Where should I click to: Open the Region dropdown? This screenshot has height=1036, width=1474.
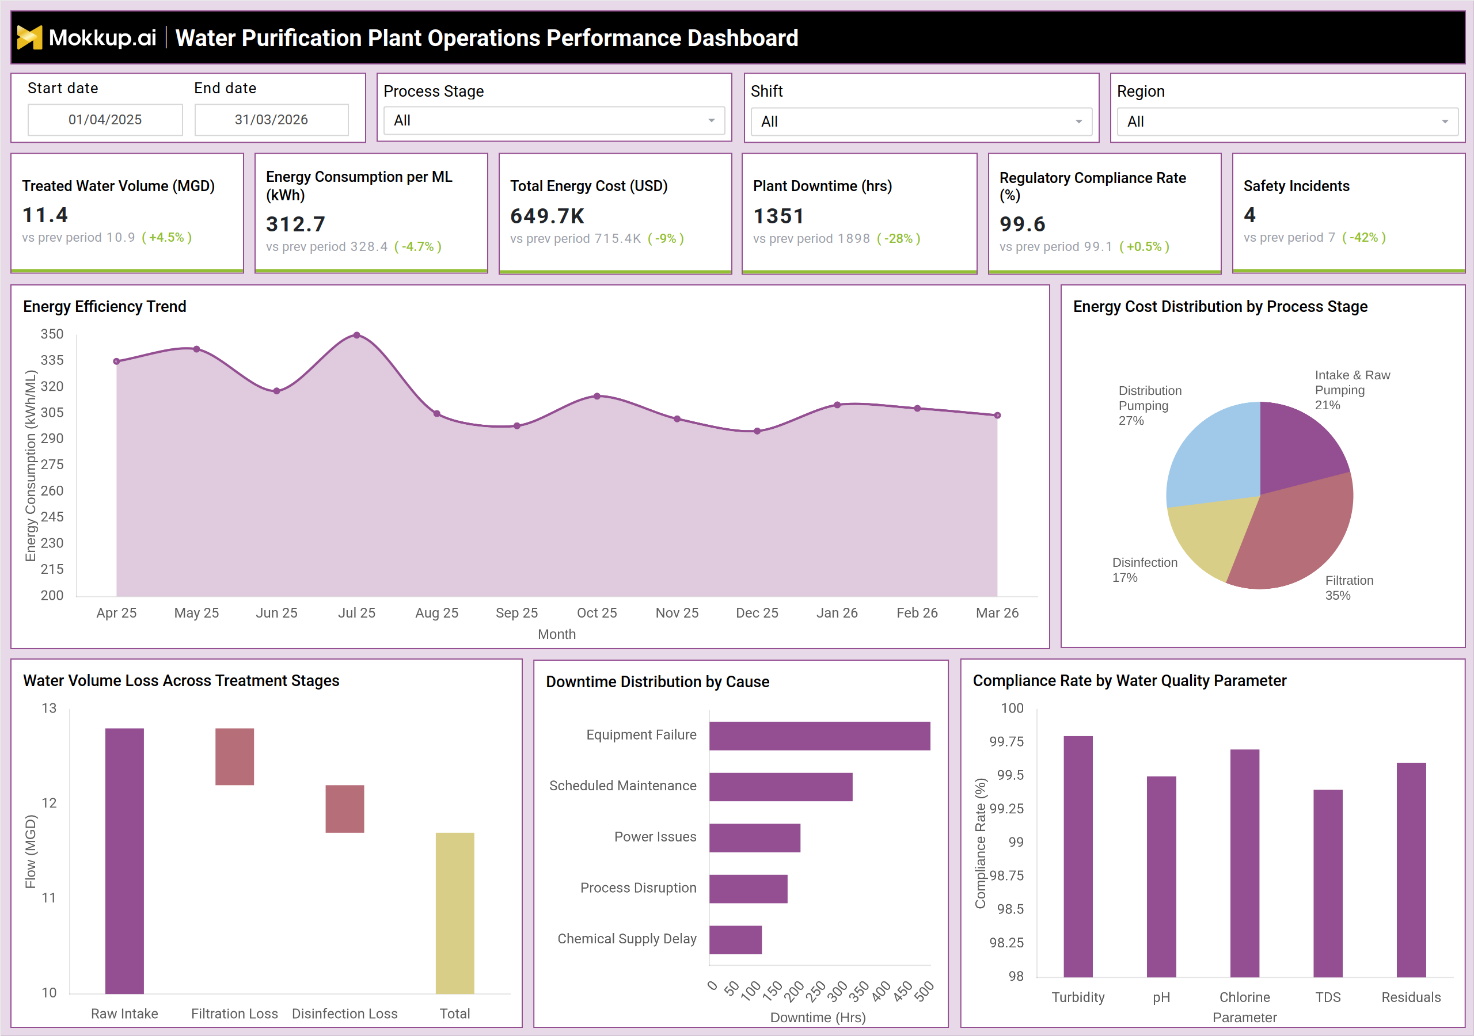pyautogui.click(x=1288, y=121)
